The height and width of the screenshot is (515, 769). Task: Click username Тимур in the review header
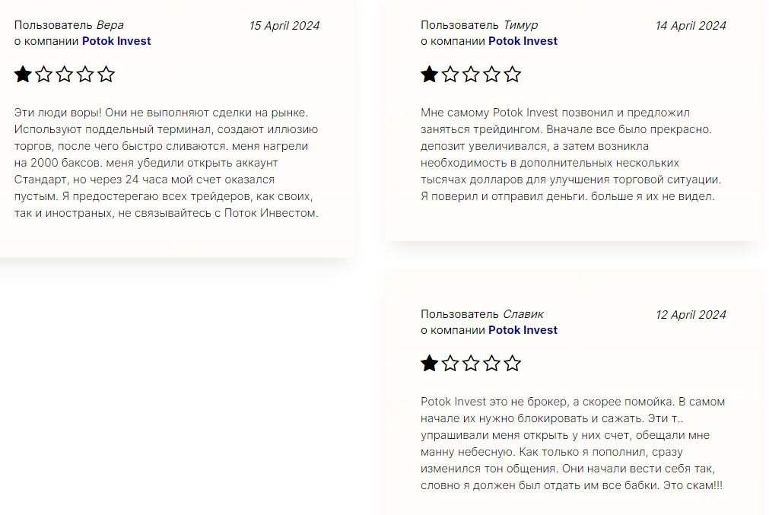point(520,25)
